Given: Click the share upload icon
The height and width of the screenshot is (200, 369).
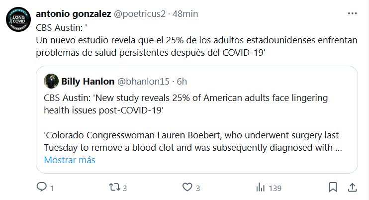Looking at the screenshot, I should click(x=352, y=188).
